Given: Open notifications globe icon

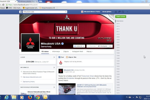Looking at the screenshot, I should (x=123, y=12).
